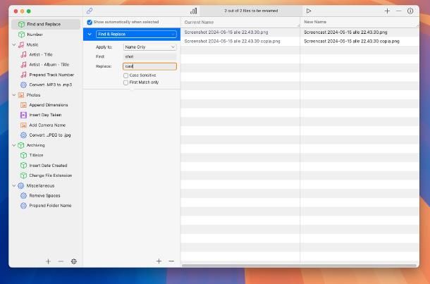Open the Find & Replace action type dropdown

(x=136, y=35)
